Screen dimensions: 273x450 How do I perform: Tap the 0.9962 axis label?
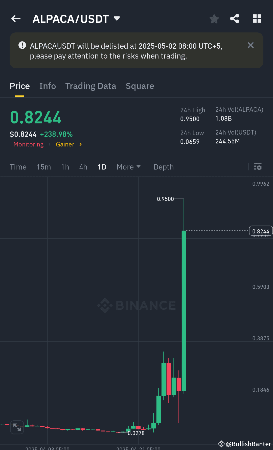261,184
